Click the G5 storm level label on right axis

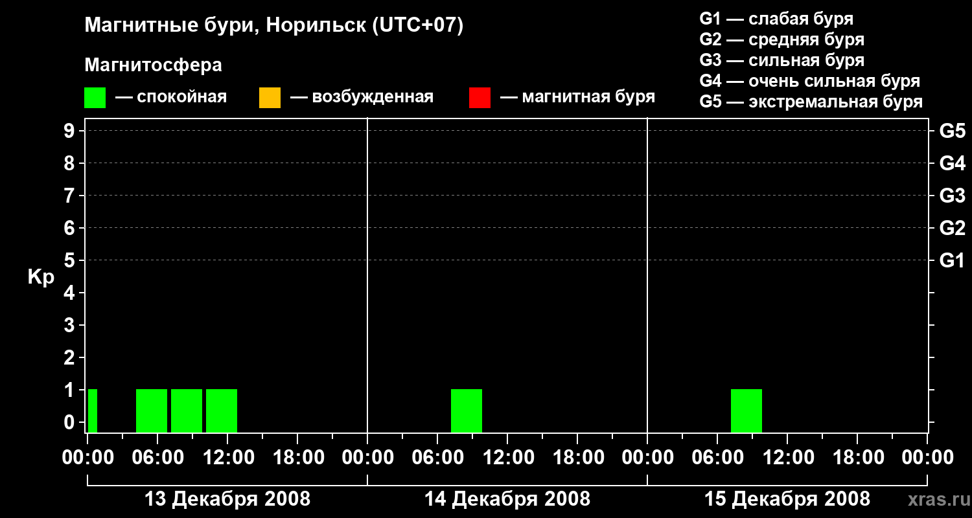(953, 131)
